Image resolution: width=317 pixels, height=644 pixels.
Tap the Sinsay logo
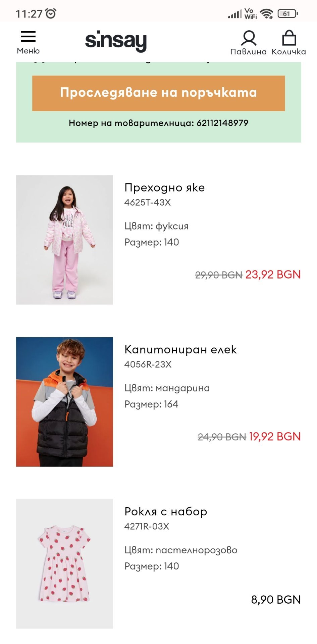point(116,41)
